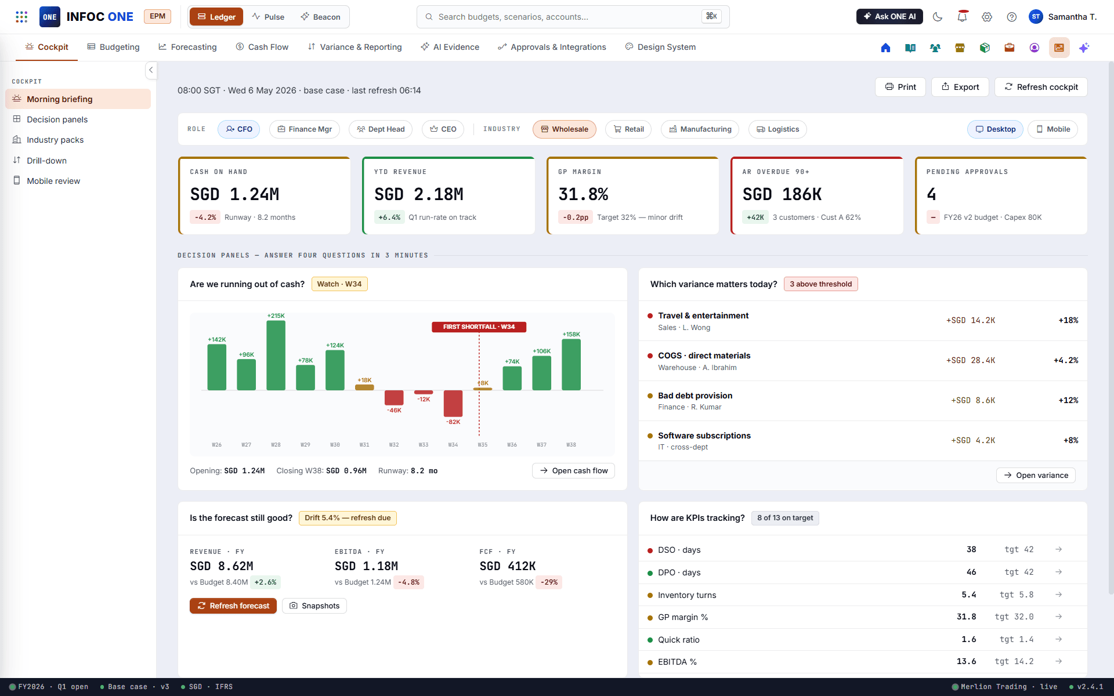
Task: Open the green package box module icon
Action: click(985, 48)
